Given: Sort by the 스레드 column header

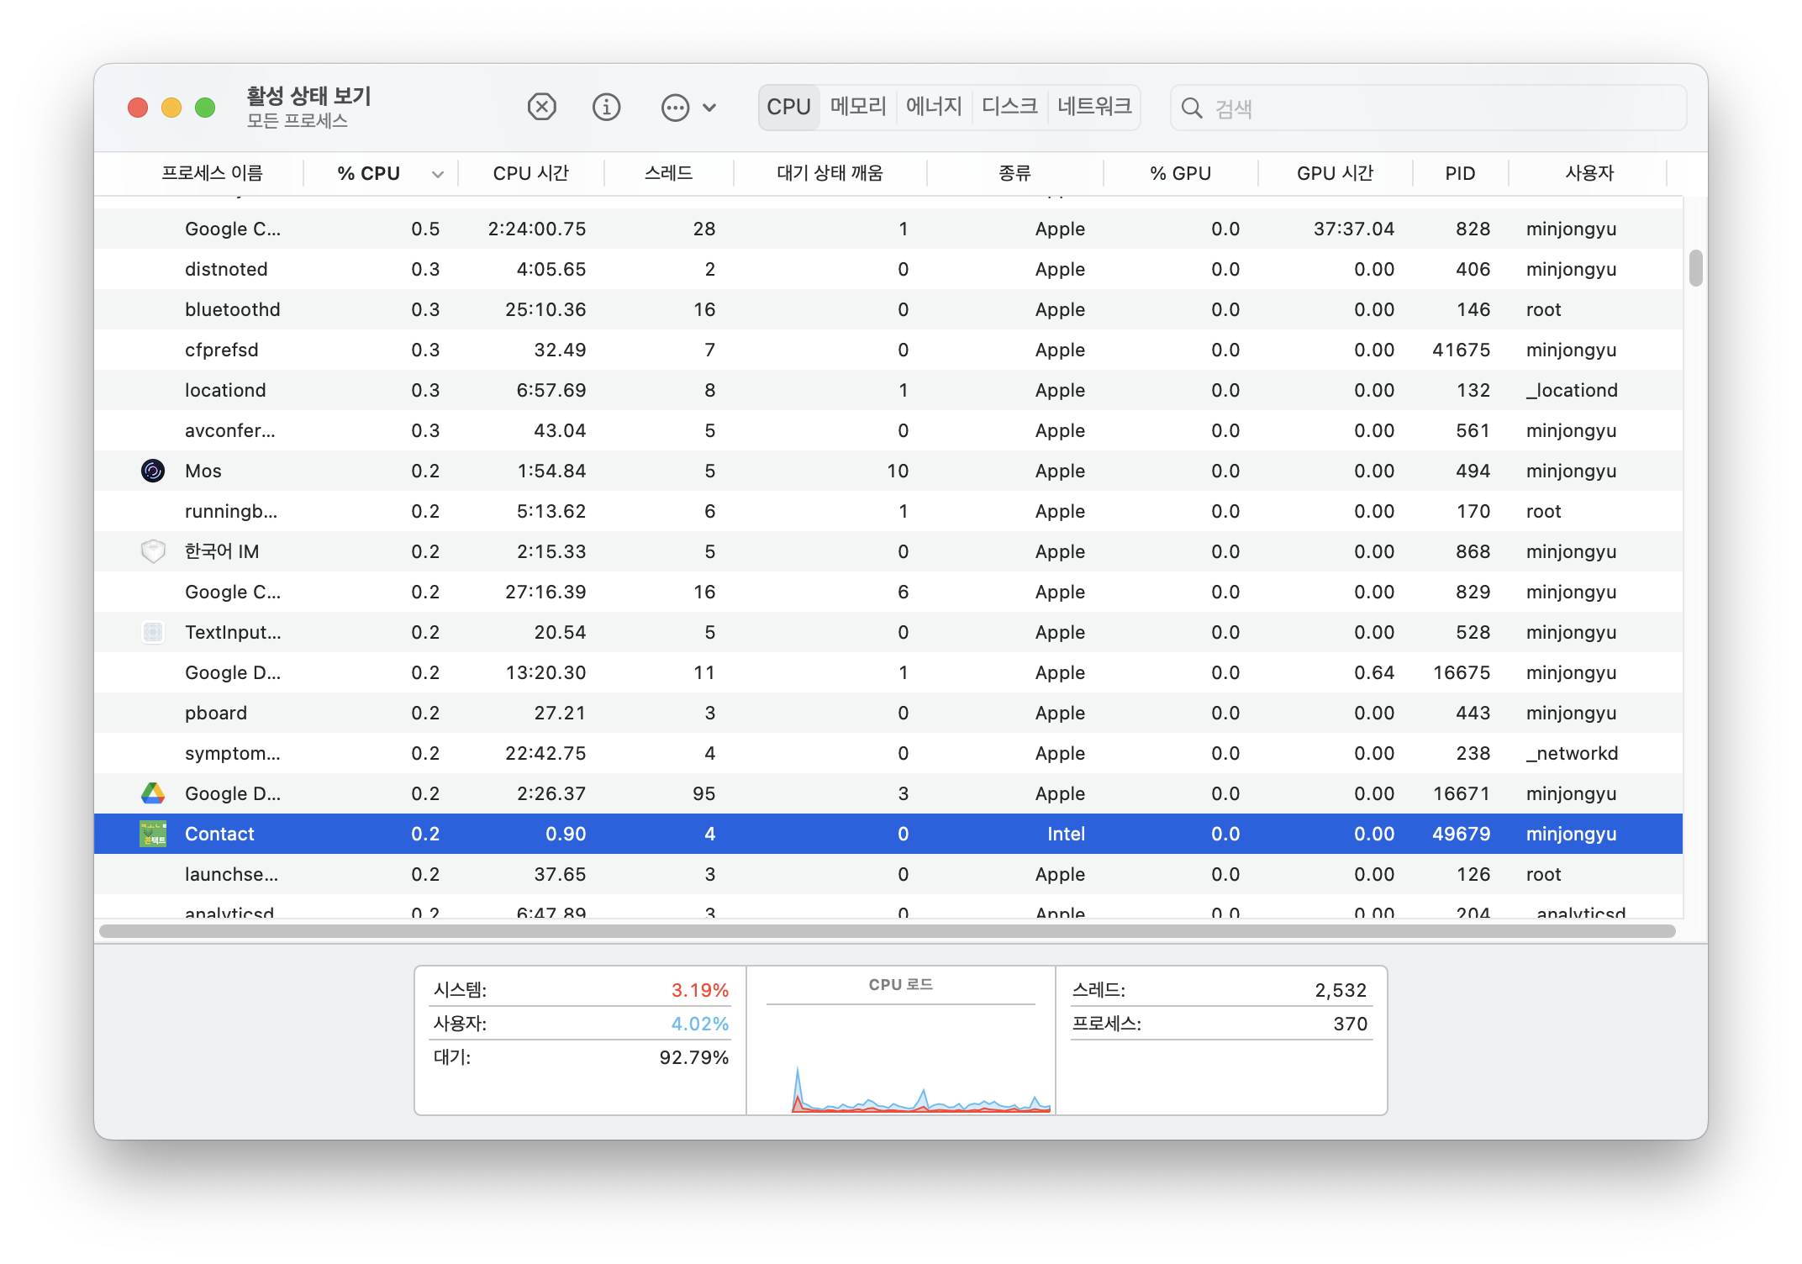Looking at the screenshot, I should point(668,173).
